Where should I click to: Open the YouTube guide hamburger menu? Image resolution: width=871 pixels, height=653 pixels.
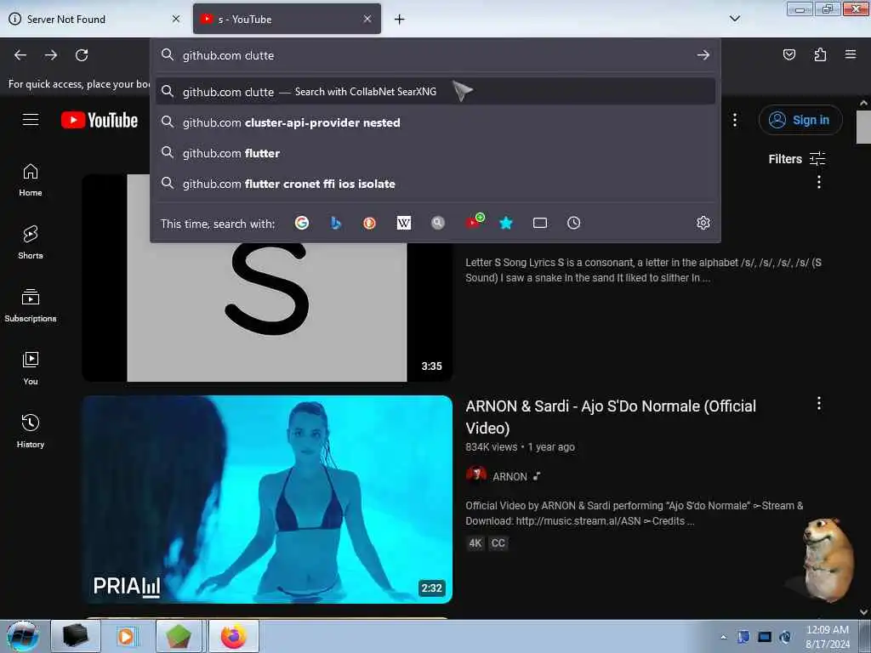(x=31, y=120)
